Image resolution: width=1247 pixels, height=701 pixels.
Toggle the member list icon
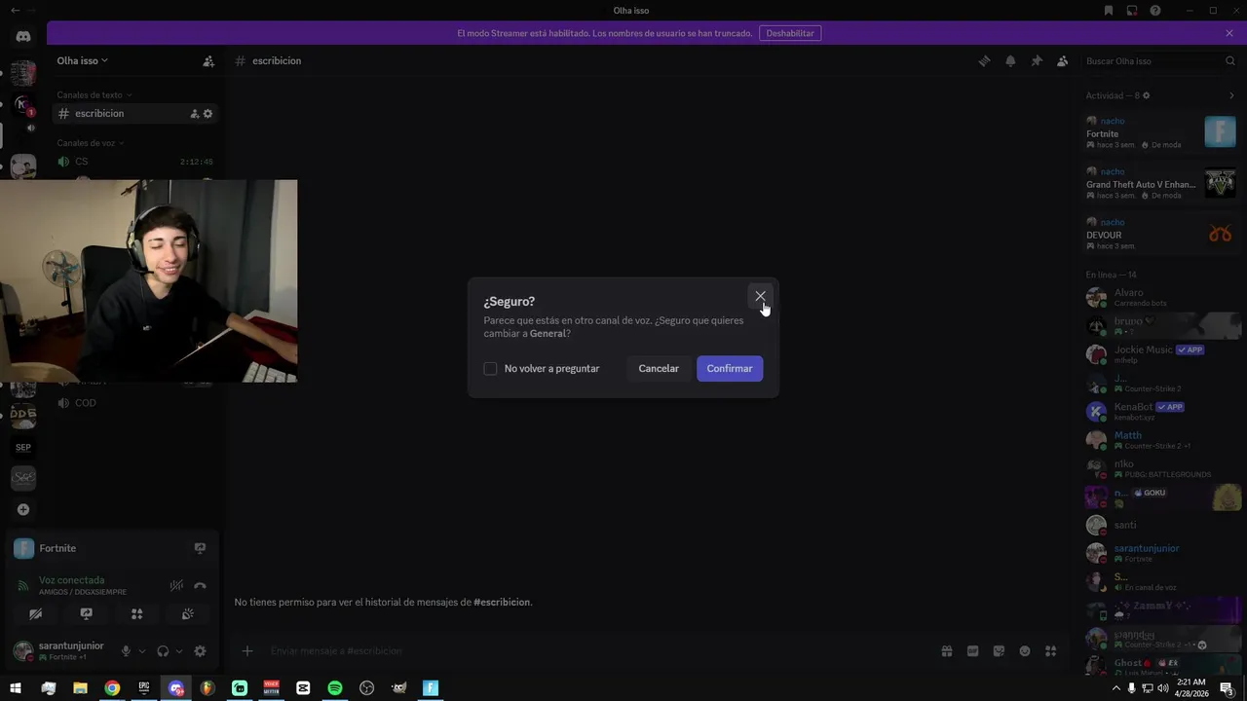pos(1063,60)
